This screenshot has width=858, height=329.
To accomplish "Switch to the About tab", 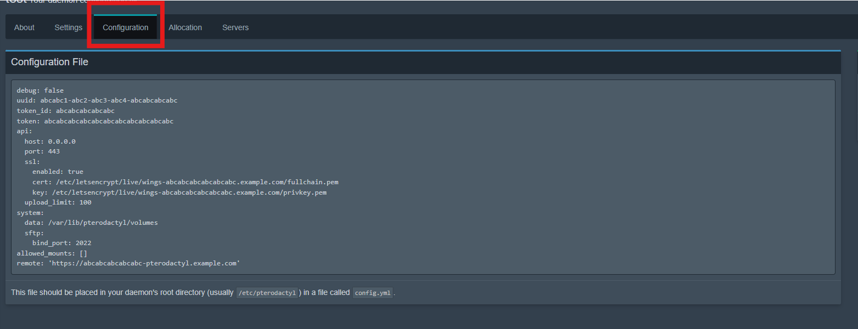I will tap(24, 27).
